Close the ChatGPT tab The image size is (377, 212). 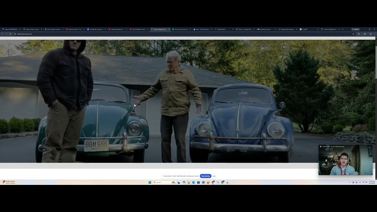click(318, 29)
